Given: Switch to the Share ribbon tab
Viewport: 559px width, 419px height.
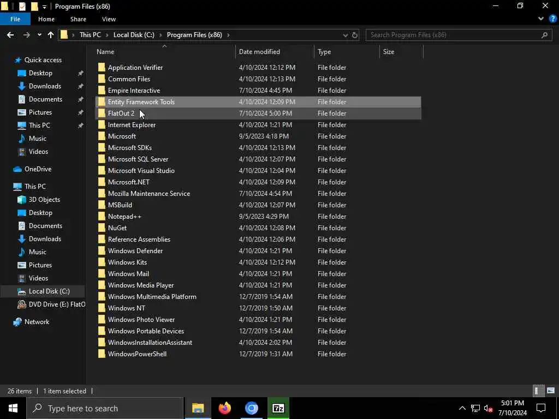Looking at the screenshot, I should (x=78, y=19).
